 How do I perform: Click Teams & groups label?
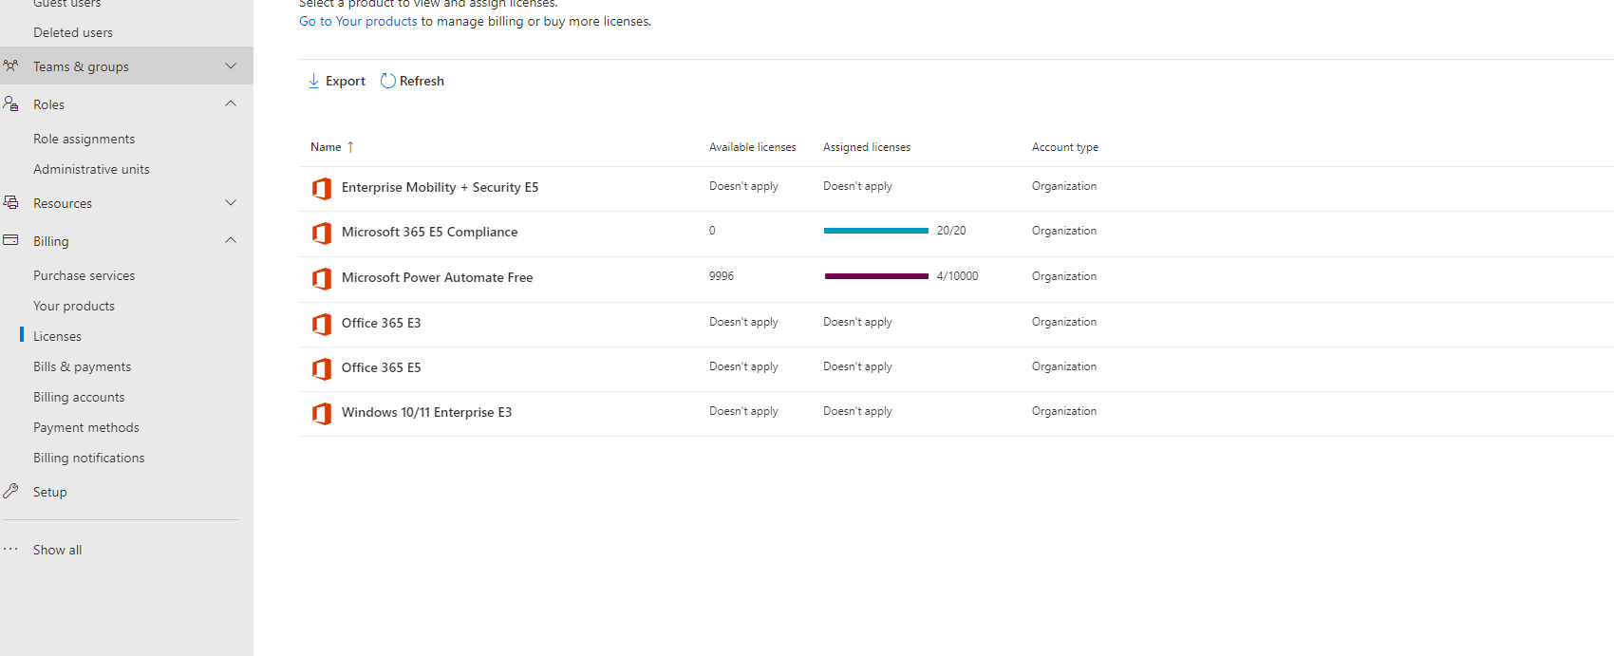point(81,66)
